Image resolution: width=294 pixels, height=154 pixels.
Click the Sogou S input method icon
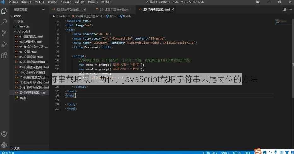tap(258, 151)
